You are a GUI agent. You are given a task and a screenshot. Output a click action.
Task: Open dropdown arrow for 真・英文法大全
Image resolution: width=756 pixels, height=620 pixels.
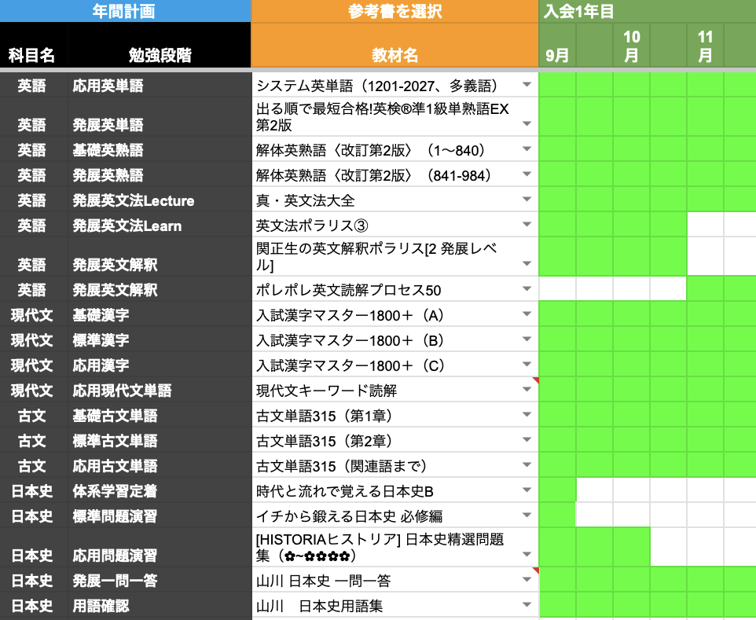[527, 199]
